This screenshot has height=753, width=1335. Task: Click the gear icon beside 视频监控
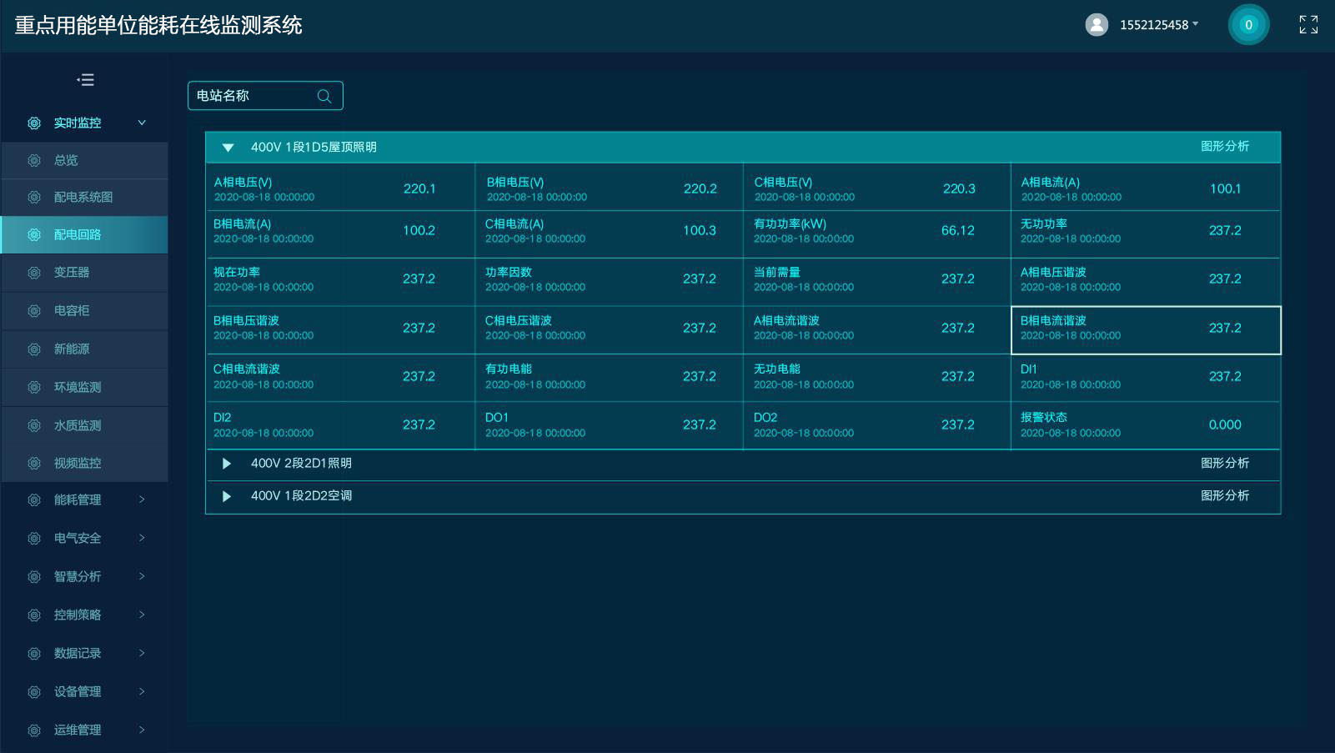[34, 463]
